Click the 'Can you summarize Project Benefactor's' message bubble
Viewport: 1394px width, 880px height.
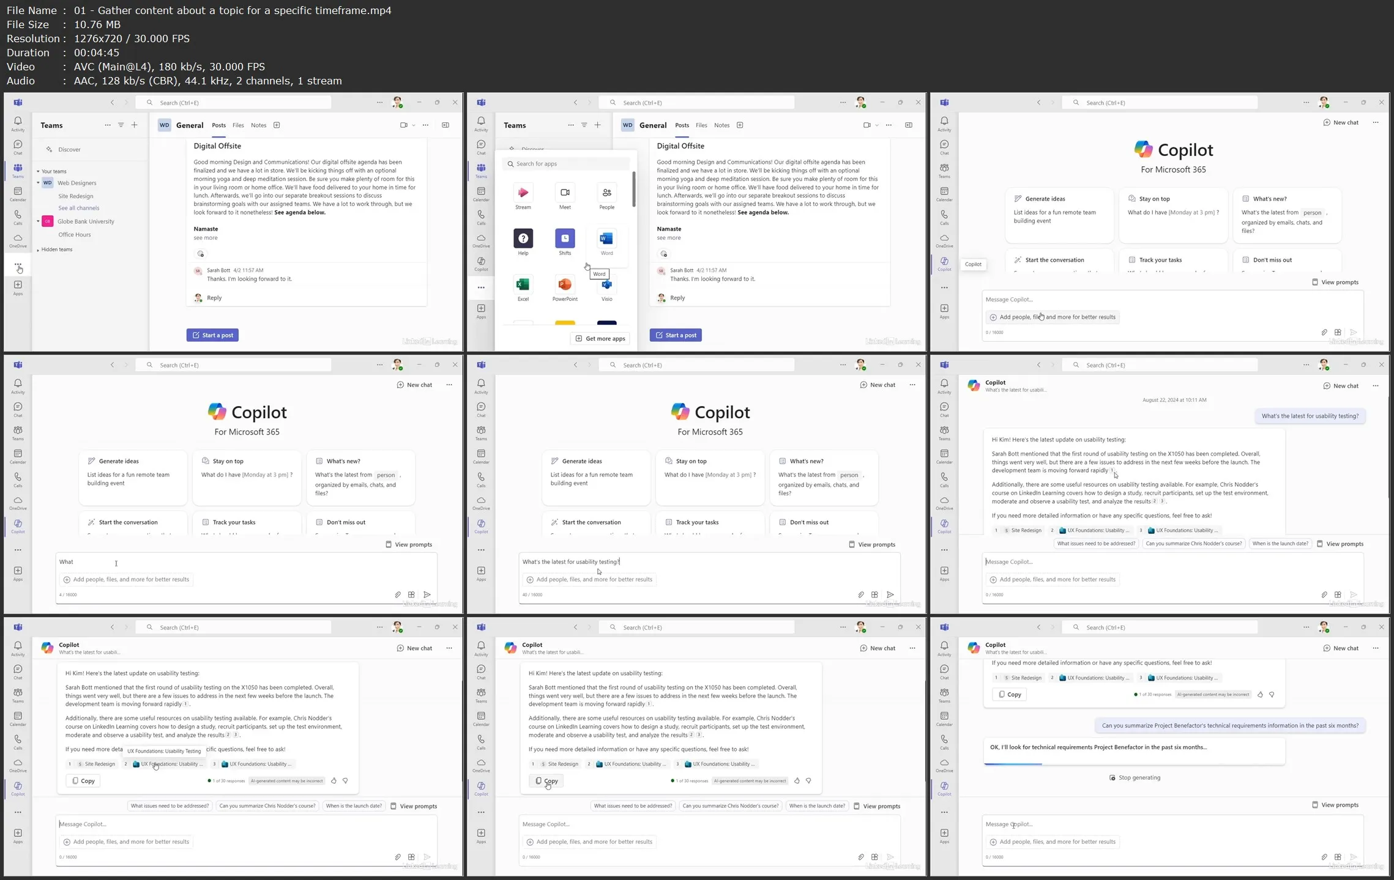click(1230, 726)
